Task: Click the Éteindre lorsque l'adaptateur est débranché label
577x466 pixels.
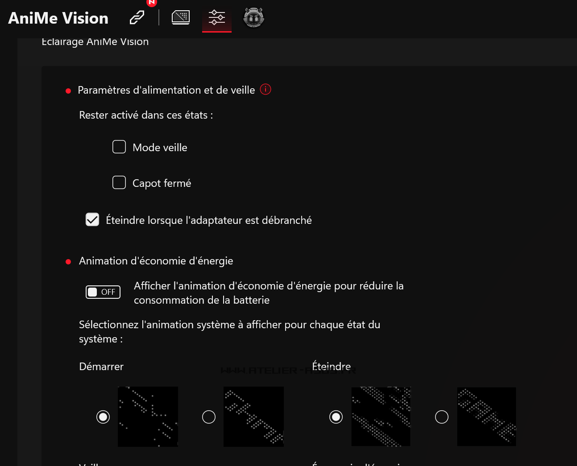Action: coord(209,220)
